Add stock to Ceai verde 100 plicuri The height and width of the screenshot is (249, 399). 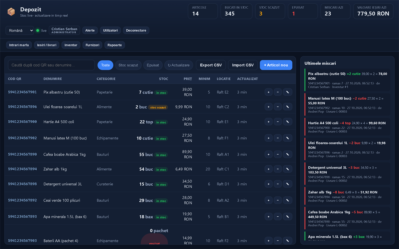(268, 200)
